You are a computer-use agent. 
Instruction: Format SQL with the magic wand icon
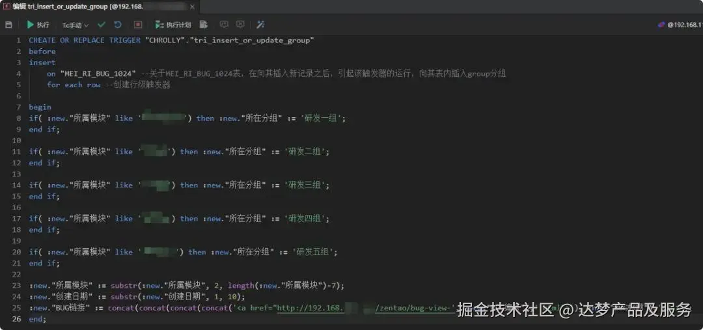coord(260,25)
